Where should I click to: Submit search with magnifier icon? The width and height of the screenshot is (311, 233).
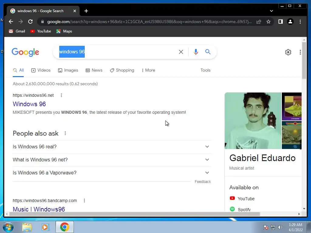[x=208, y=52]
